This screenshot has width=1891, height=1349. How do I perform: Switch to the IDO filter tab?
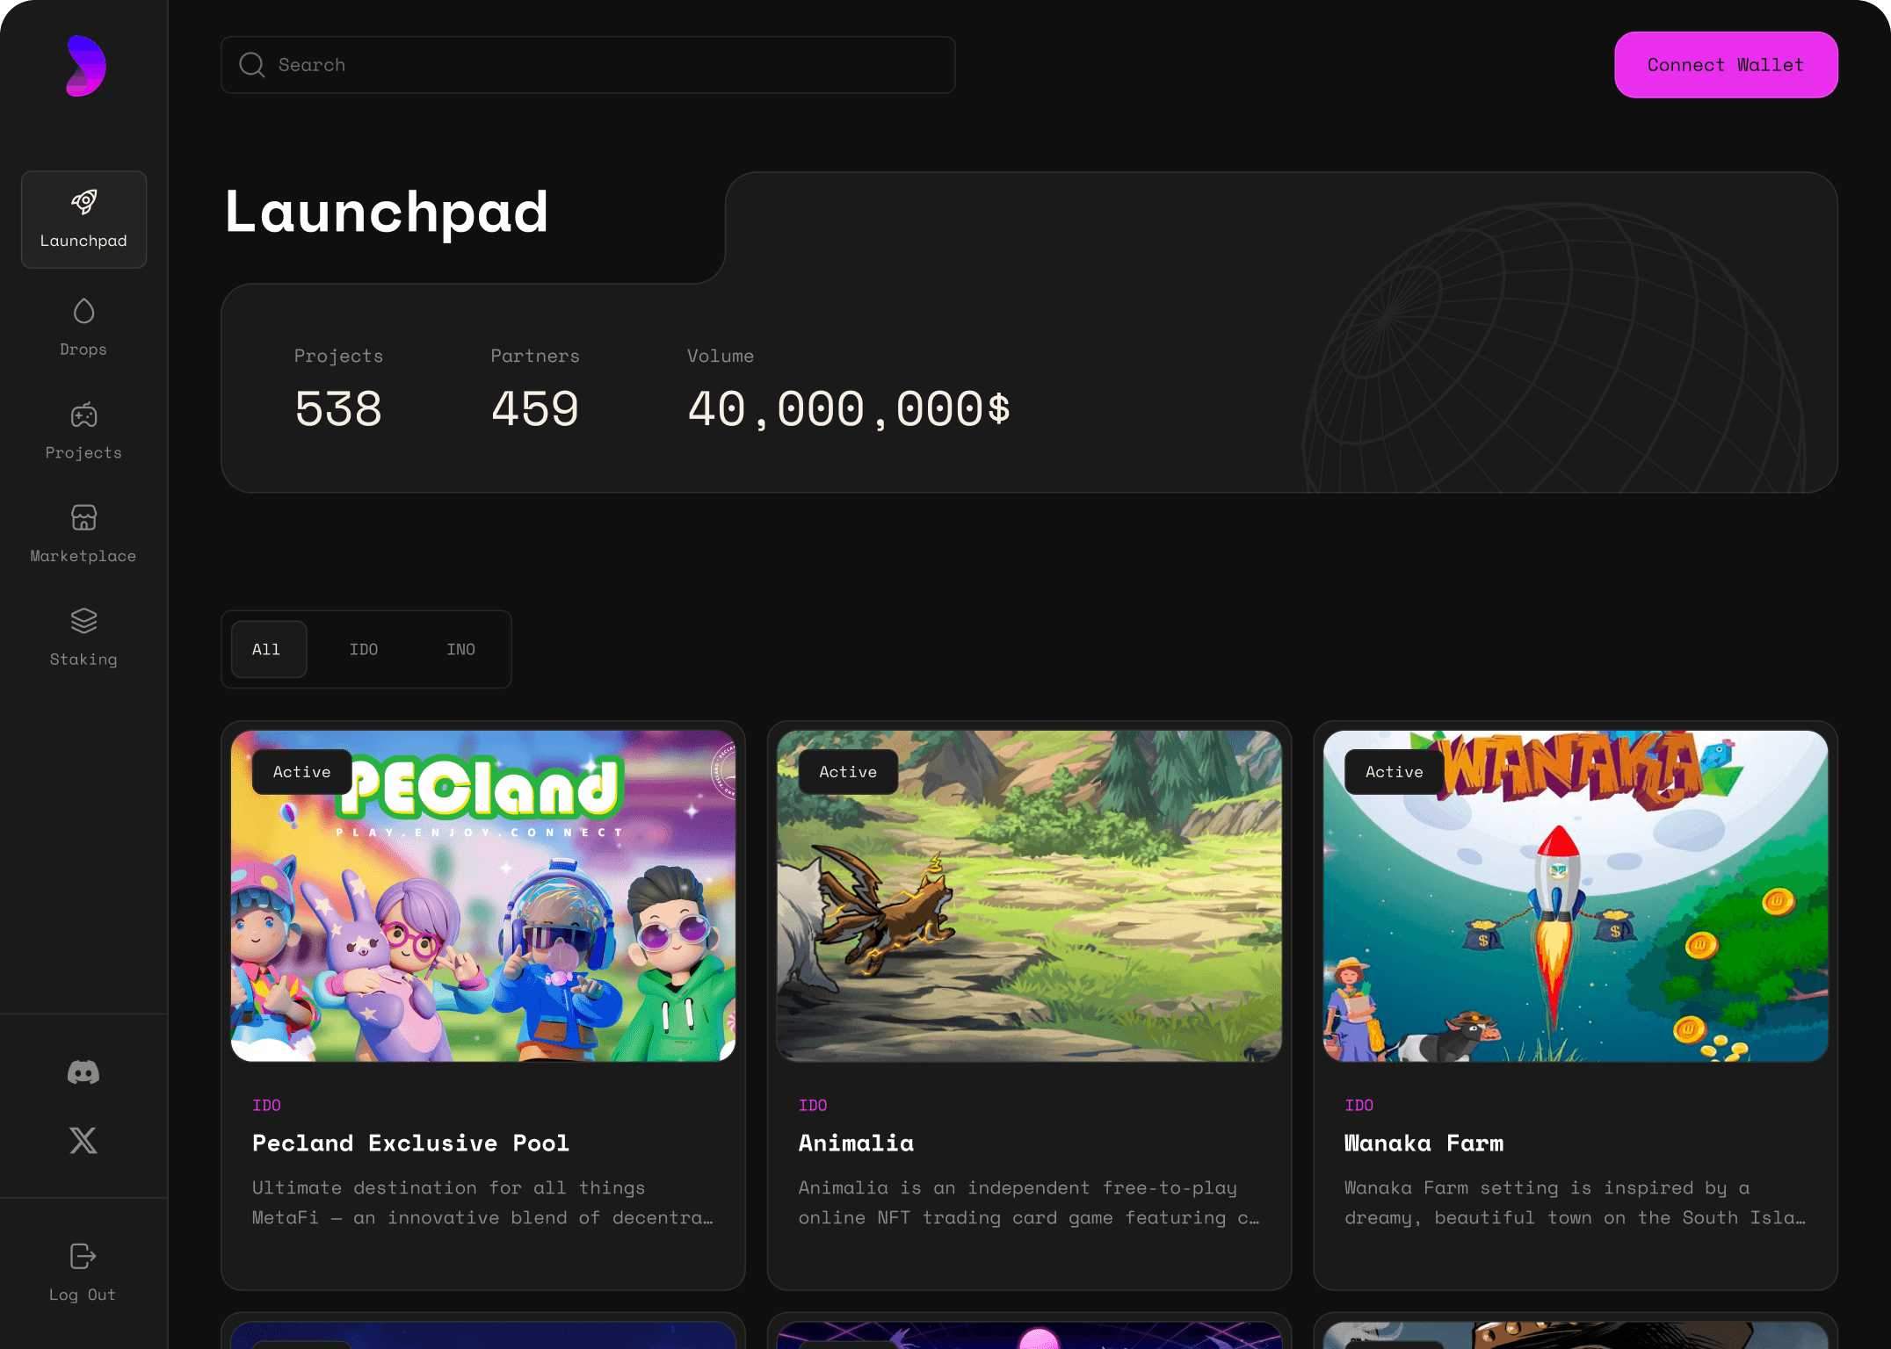(364, 649)
